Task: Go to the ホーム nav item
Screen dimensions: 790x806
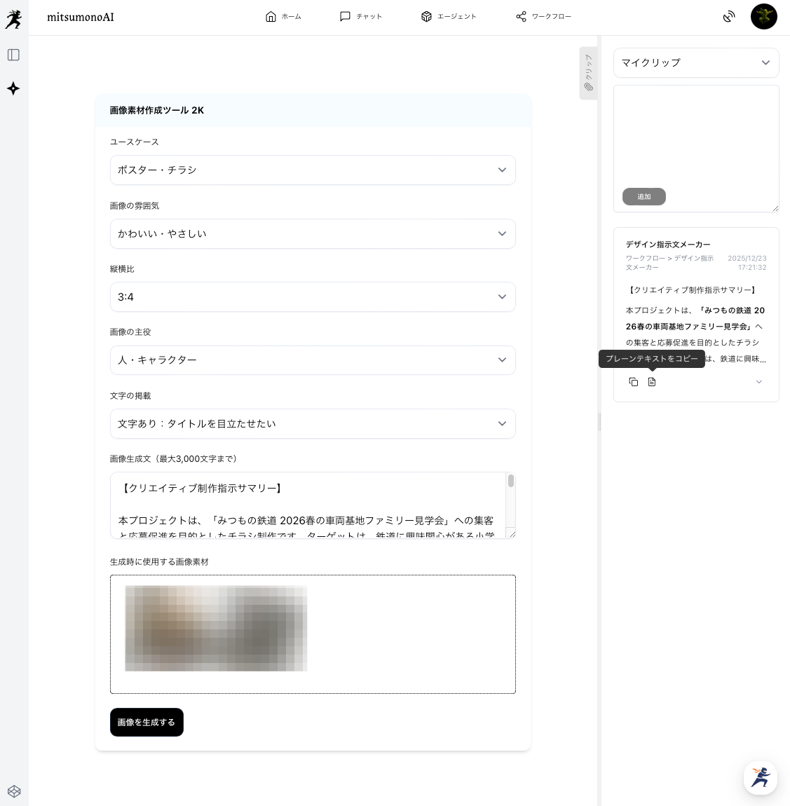Action: [x=283, y=17]
